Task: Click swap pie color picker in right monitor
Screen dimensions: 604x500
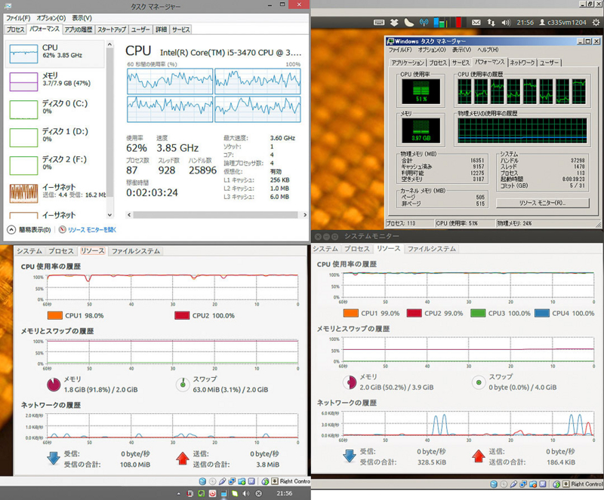Action: click(x=479, y=382)
